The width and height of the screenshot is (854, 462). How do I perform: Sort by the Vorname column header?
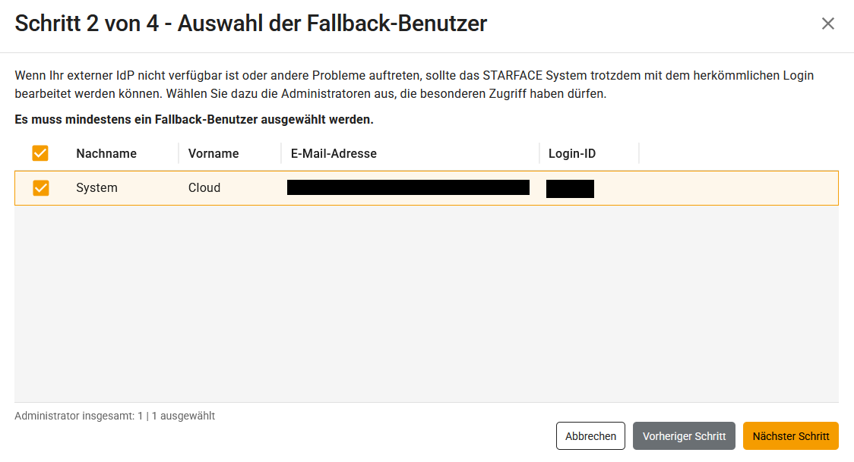[214, 153]
